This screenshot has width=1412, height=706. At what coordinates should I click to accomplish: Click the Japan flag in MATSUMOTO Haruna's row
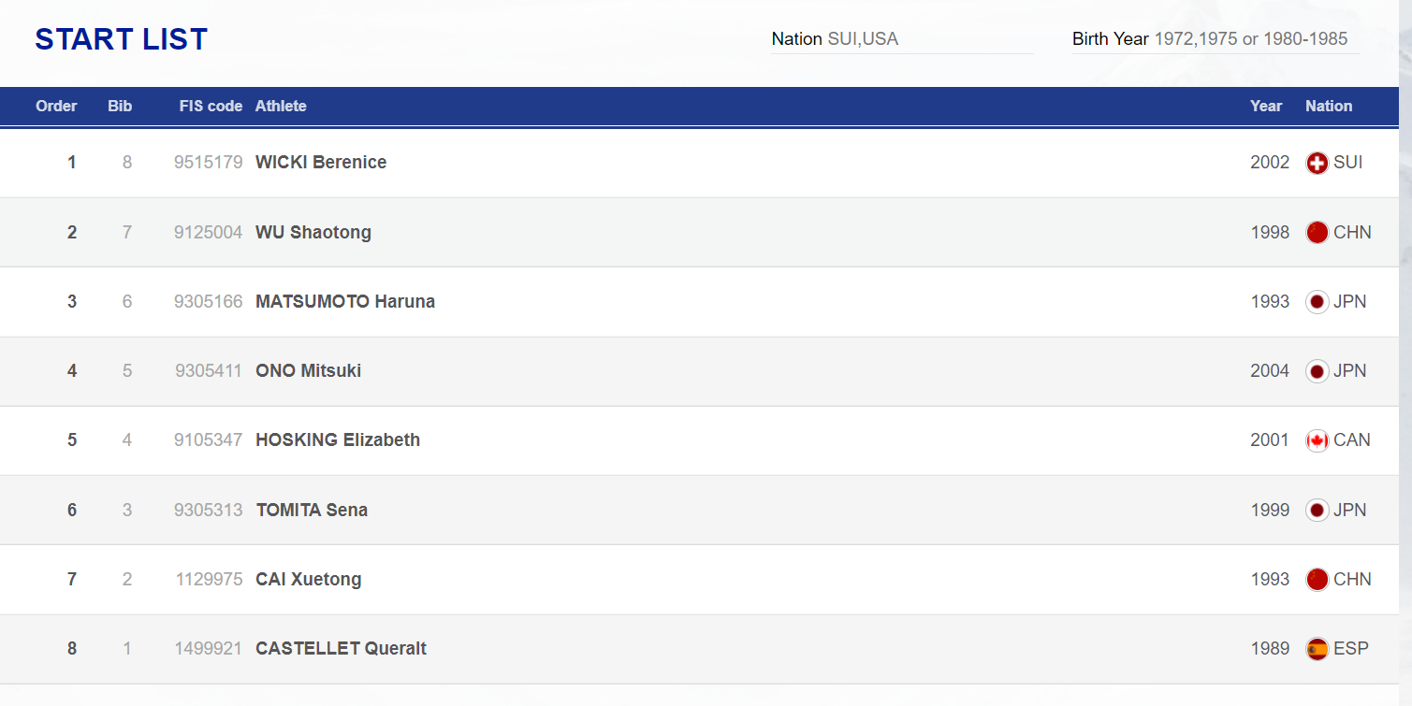(1317, 302)
